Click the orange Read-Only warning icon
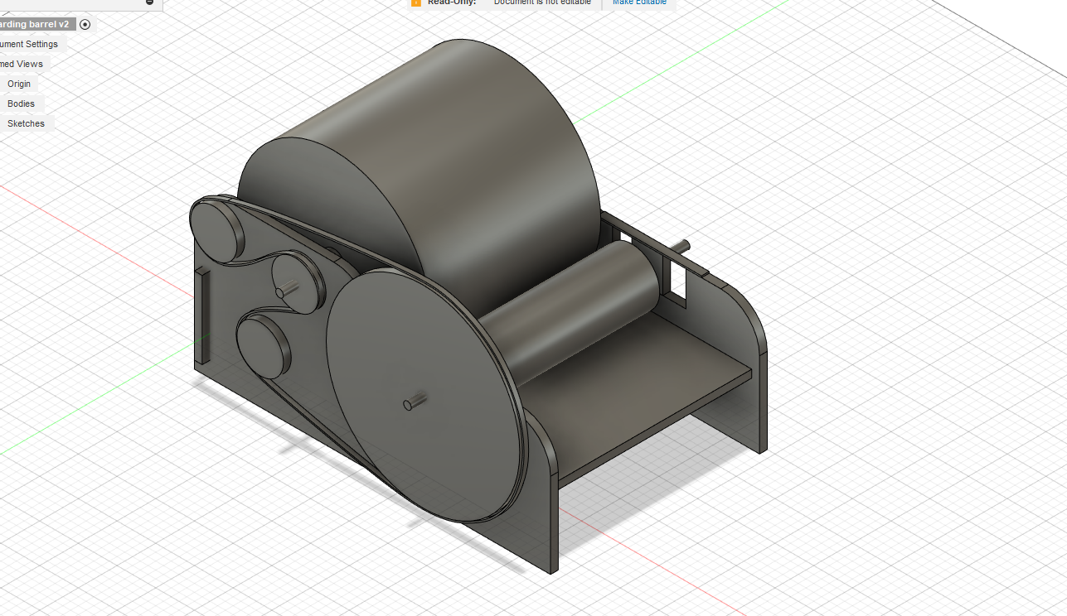This screenshot has width=1067, height=616. tap(416, 2)
